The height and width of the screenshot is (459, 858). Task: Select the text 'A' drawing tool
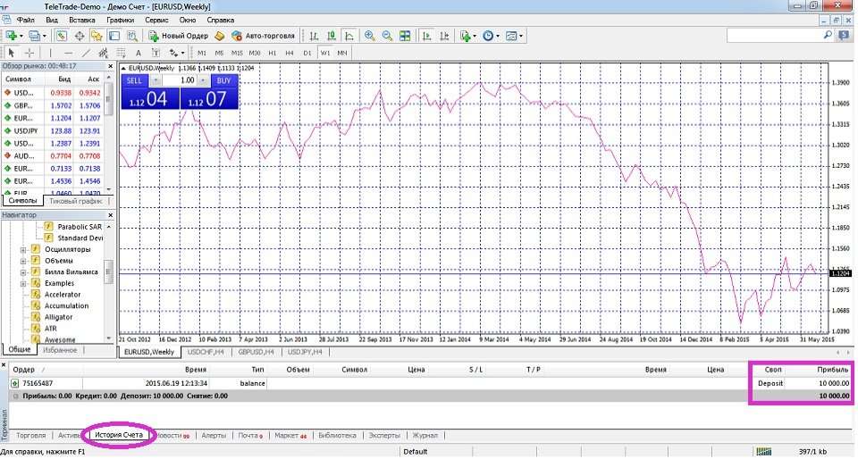click(139, 53)
